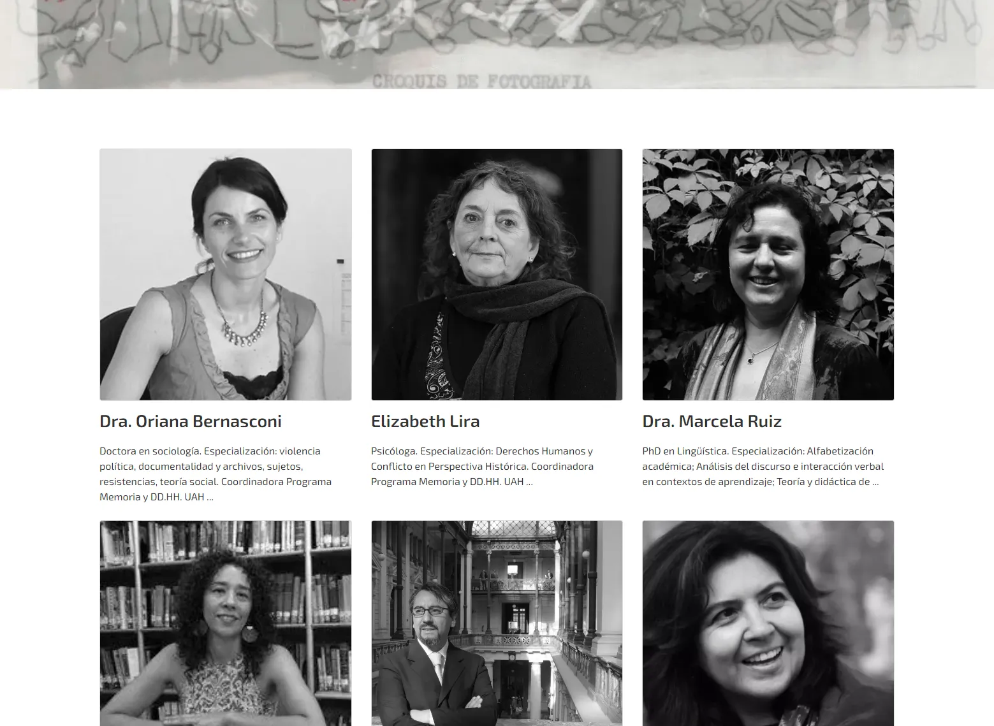Open Dra. Oriana Bernasconi's portrait photo
This screenshot has width=994, height=726.
click(x=226, y=275)
